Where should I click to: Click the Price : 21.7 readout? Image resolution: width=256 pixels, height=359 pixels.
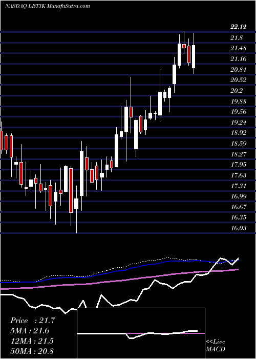pos(32,321)
